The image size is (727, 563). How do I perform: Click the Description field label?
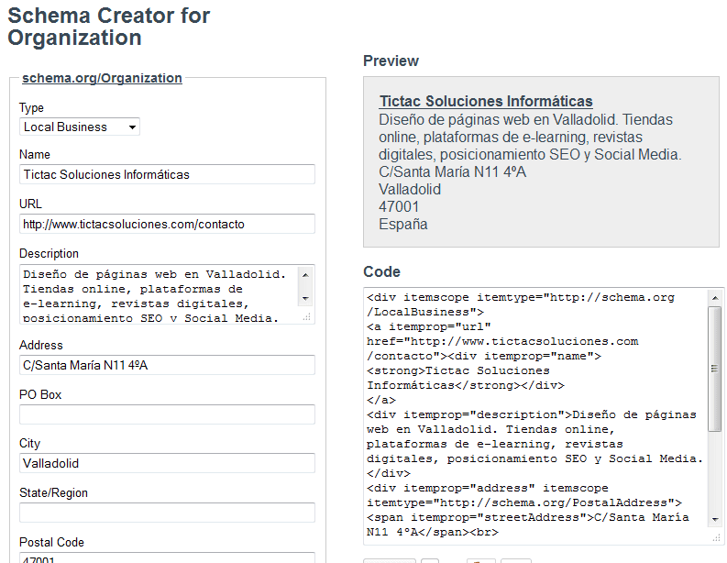[49, 254]
